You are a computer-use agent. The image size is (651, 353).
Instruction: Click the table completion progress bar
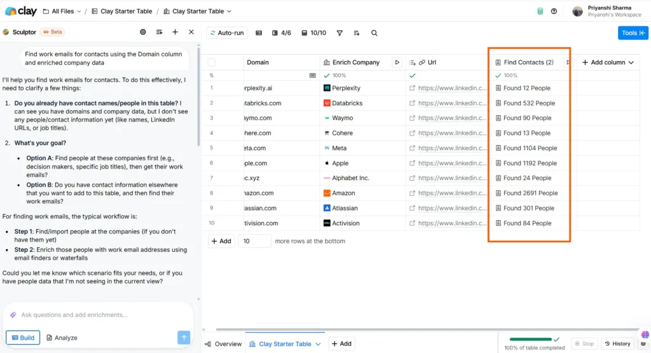tap(531, 339)
